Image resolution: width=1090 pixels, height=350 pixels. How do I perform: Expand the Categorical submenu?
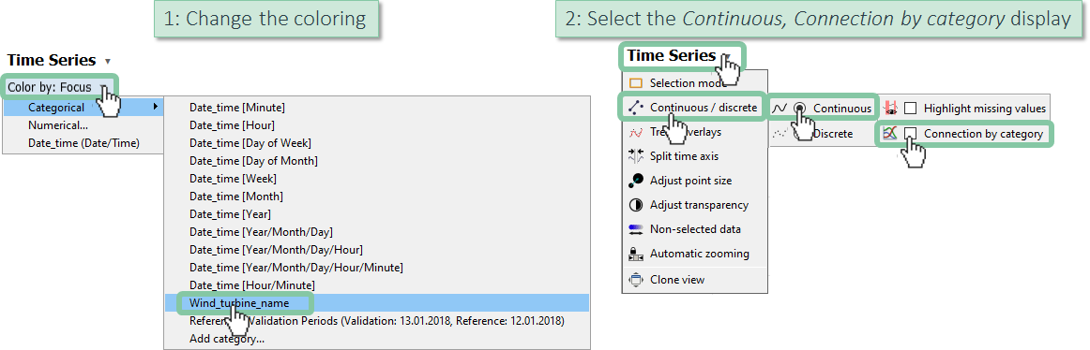click(x=82, y=108)
